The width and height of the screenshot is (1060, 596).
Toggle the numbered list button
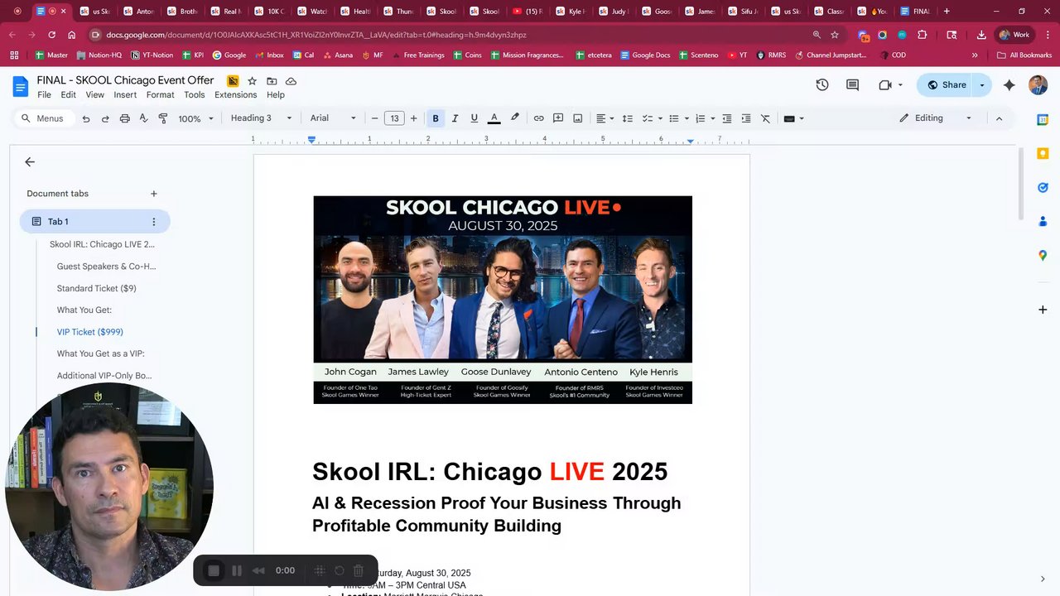tap(700, 118)
